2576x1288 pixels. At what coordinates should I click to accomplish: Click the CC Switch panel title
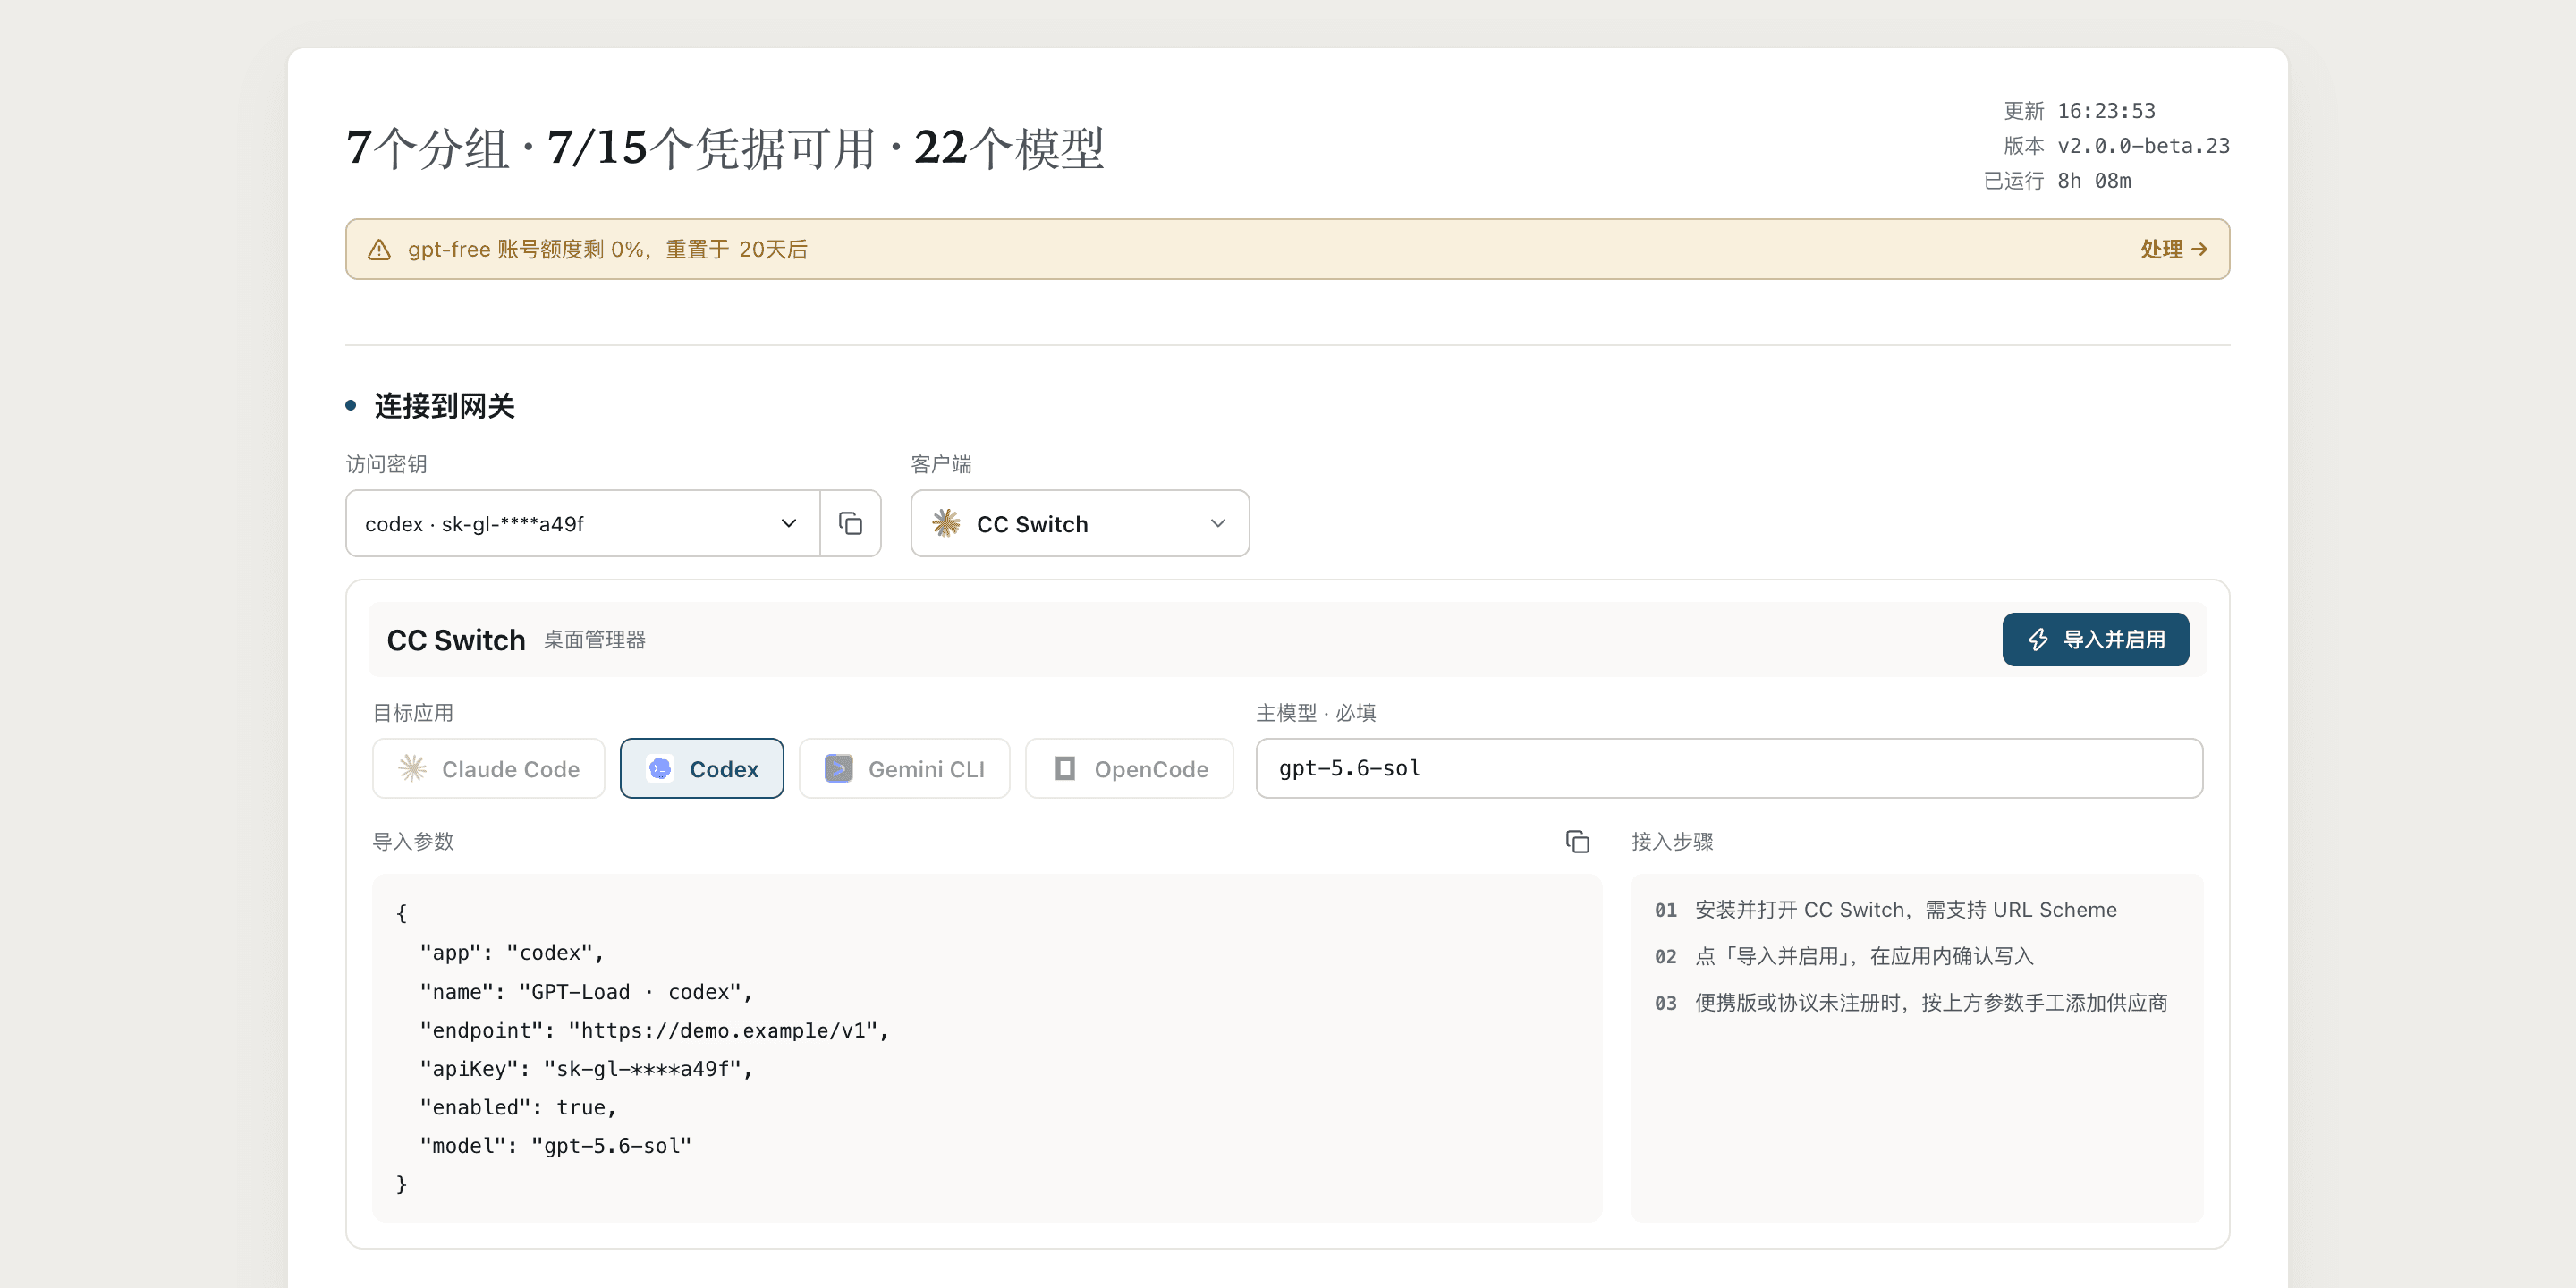[456, 640]
